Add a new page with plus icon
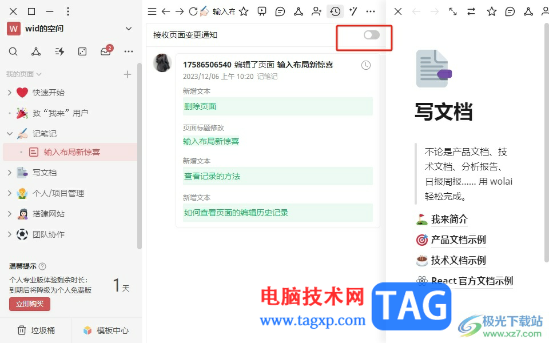The image size is (549, 343). coord(128,74)
